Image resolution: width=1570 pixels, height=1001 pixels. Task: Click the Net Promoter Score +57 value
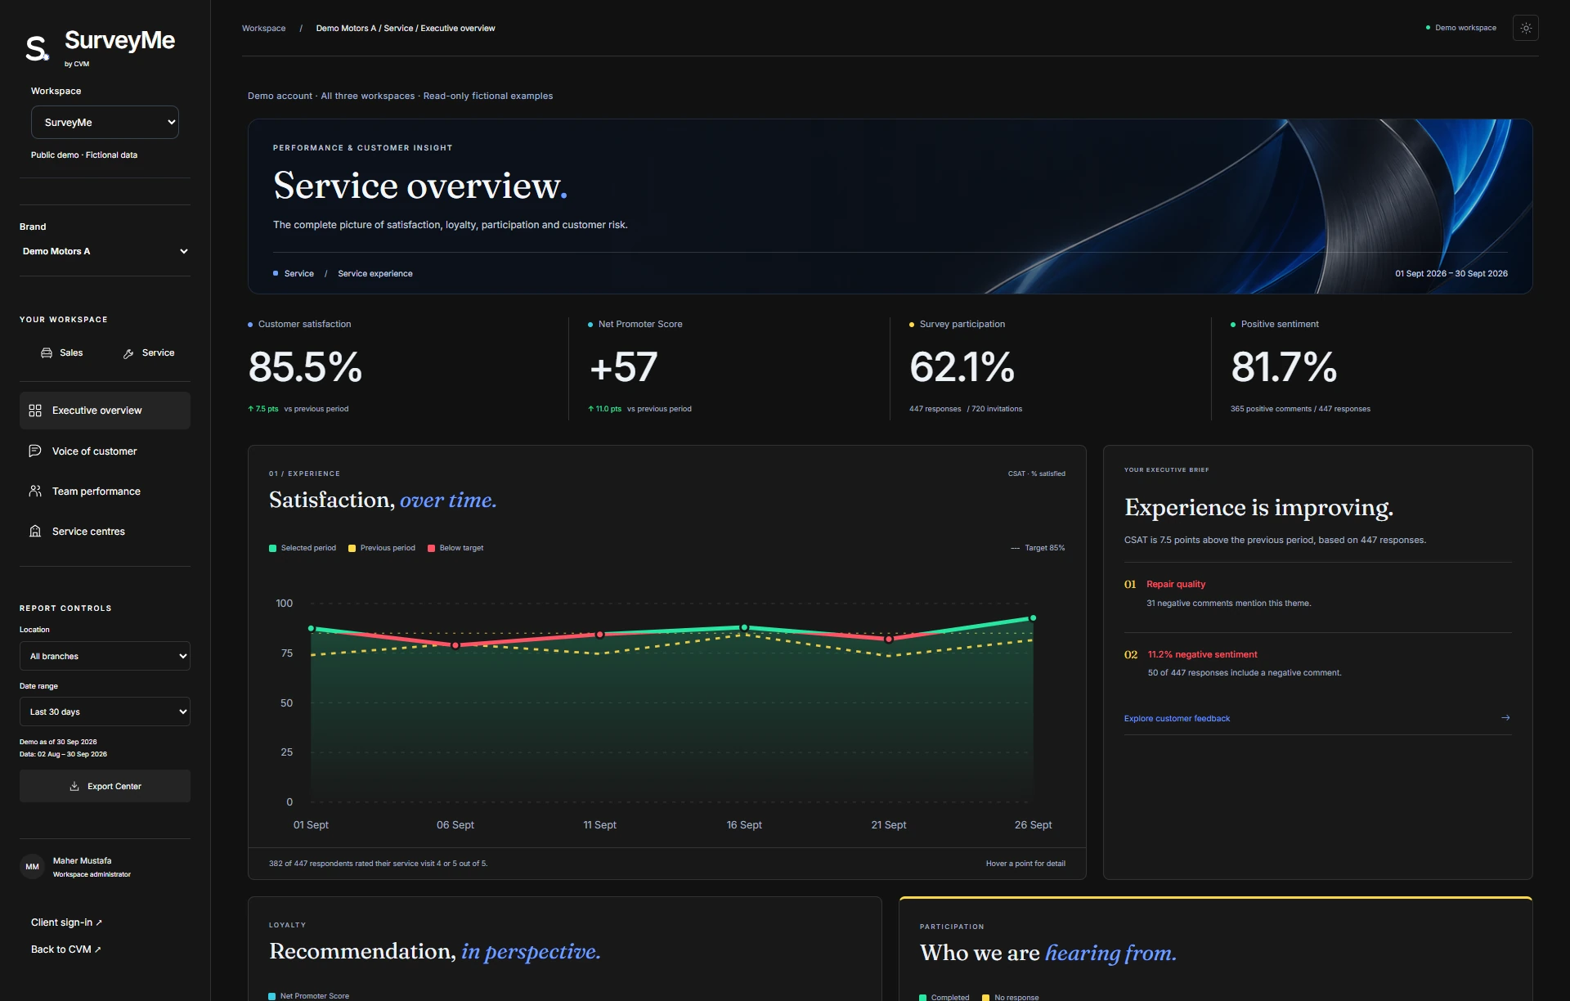pos(623,367)
